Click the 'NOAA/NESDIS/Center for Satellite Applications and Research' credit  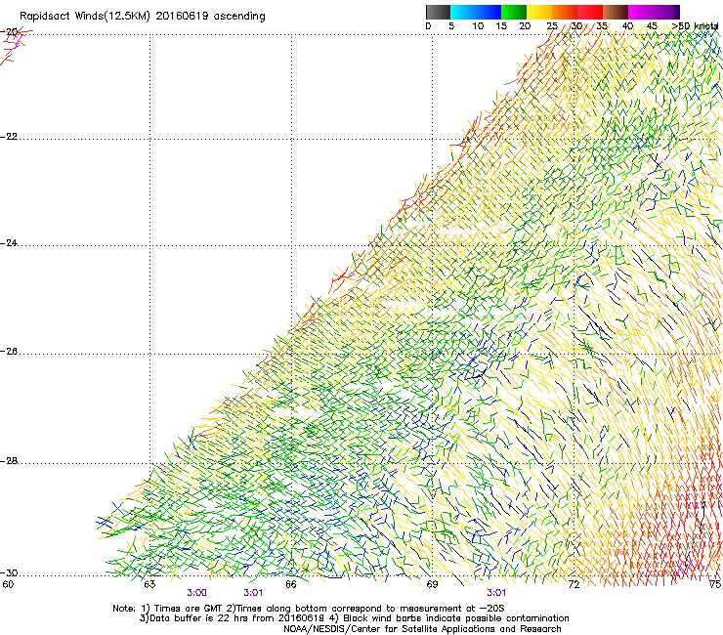(x=422, y=629)
